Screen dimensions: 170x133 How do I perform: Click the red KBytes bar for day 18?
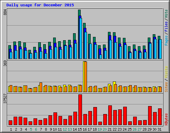coord(95,116)
